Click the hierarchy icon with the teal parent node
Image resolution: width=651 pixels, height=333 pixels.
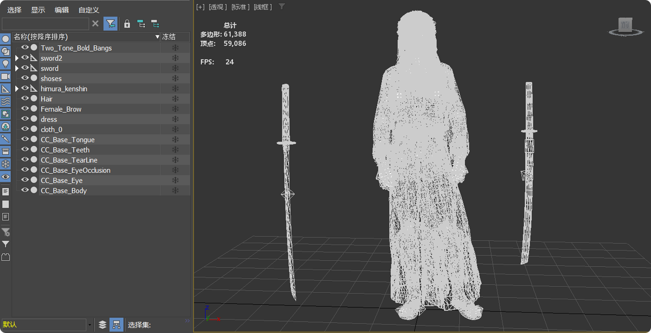pos(141,24)
